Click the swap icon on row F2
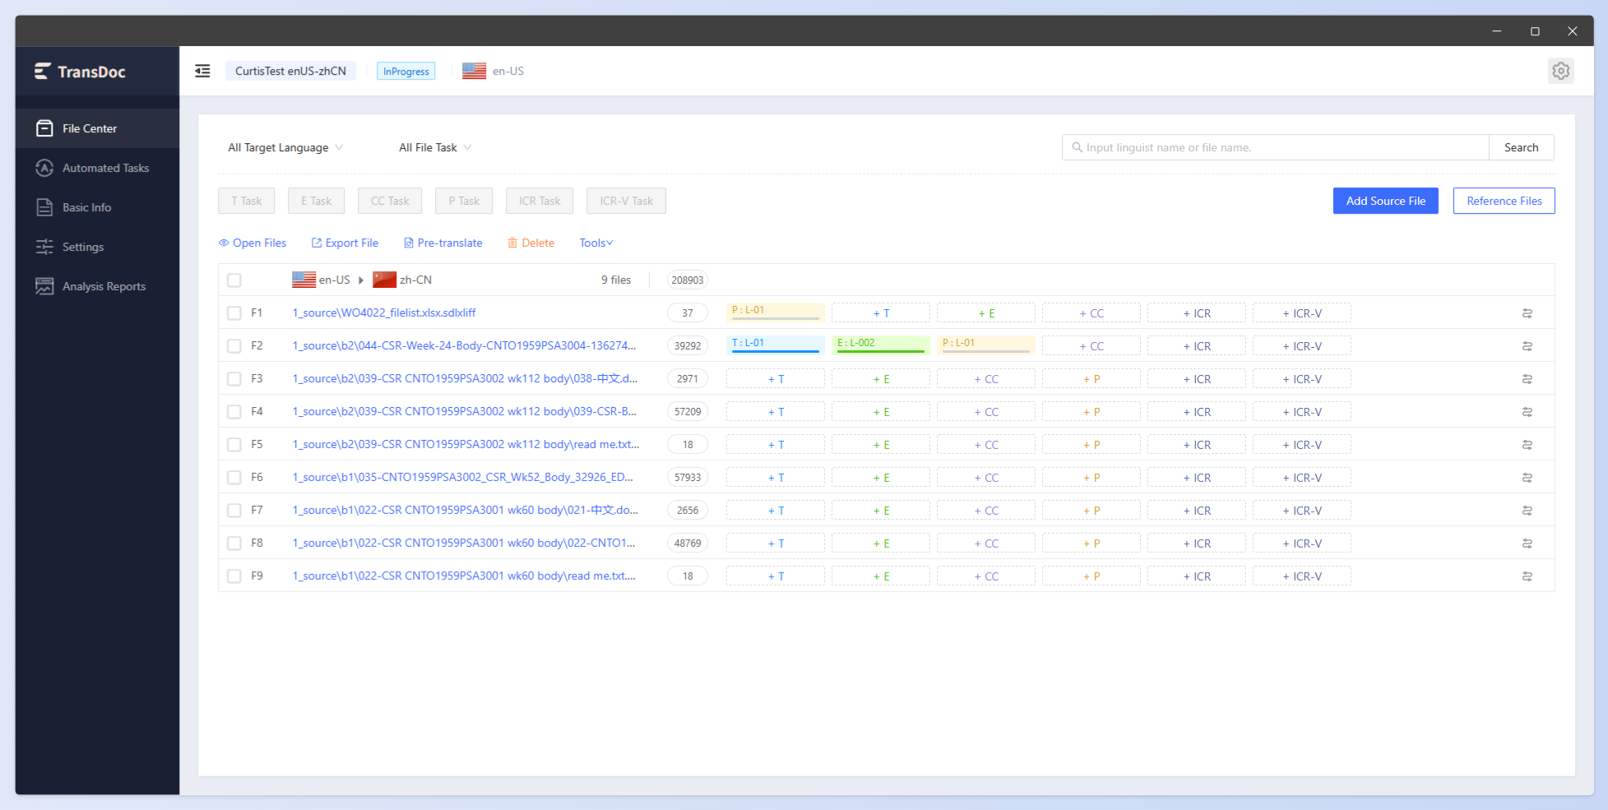 click(x=1527, y=346)
